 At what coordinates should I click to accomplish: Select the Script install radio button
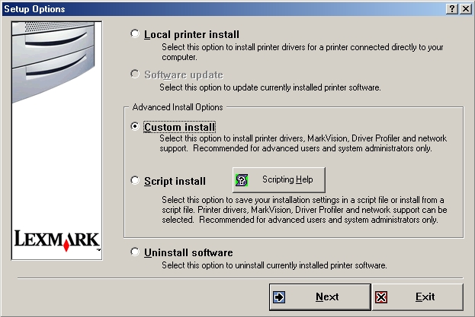[x=136, y=181]
